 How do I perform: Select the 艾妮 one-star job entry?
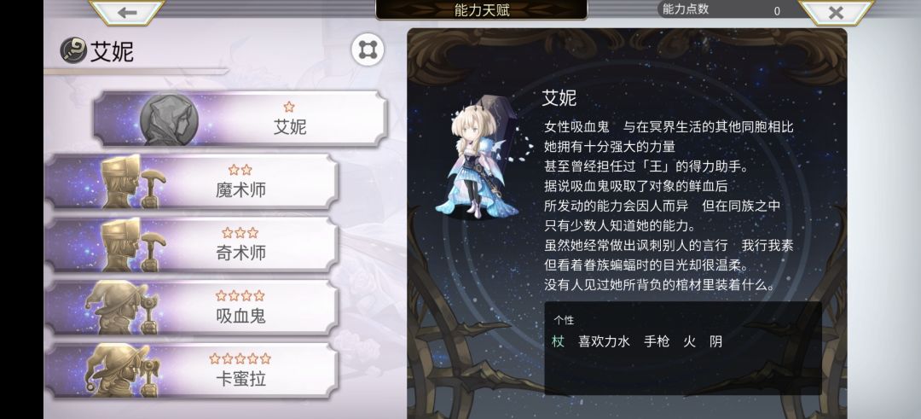coord(240,119)
